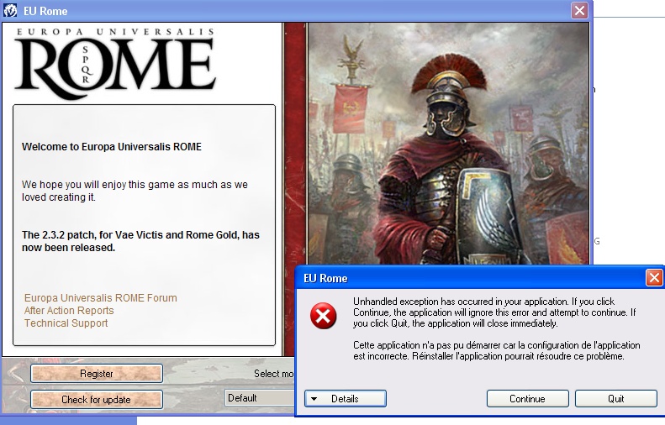The width and height of the screenshot is (665, 425).
Task: Open Technical Support link
Action: click(66, 323)
